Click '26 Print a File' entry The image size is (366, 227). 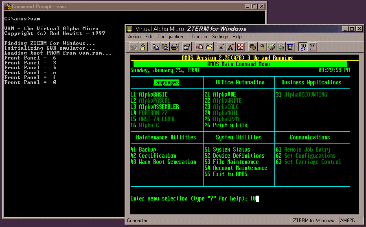(x=226, y=125)
